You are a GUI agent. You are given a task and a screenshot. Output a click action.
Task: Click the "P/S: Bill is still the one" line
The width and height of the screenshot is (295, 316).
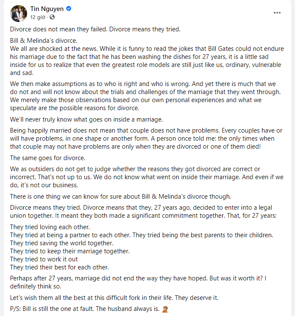click(84, 309)
